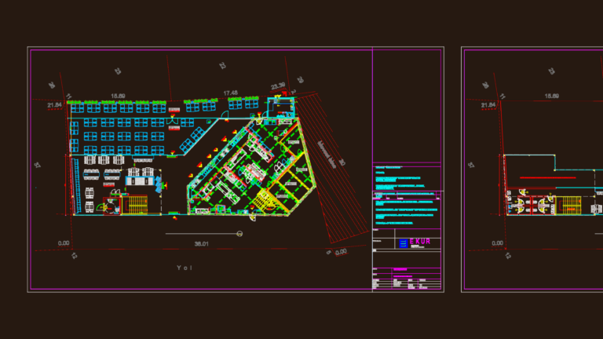This screenshot has height=339, width=603.
Task: Click the blue EKUR logo square
Action: pos(403,243)
